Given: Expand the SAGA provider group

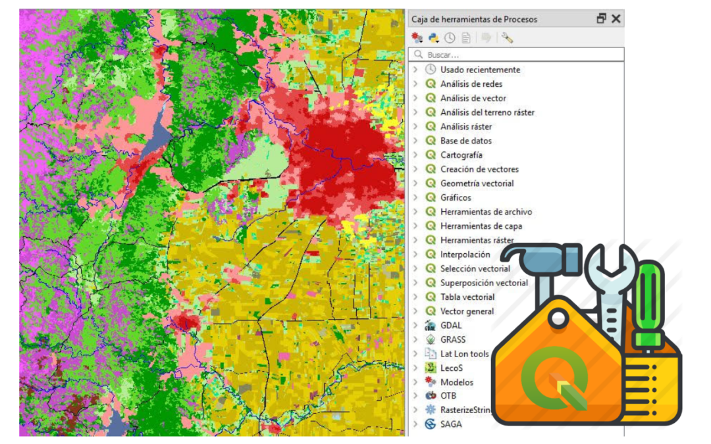Looking at the screenshot, I should pyautogui.click(x=415, y=424).
